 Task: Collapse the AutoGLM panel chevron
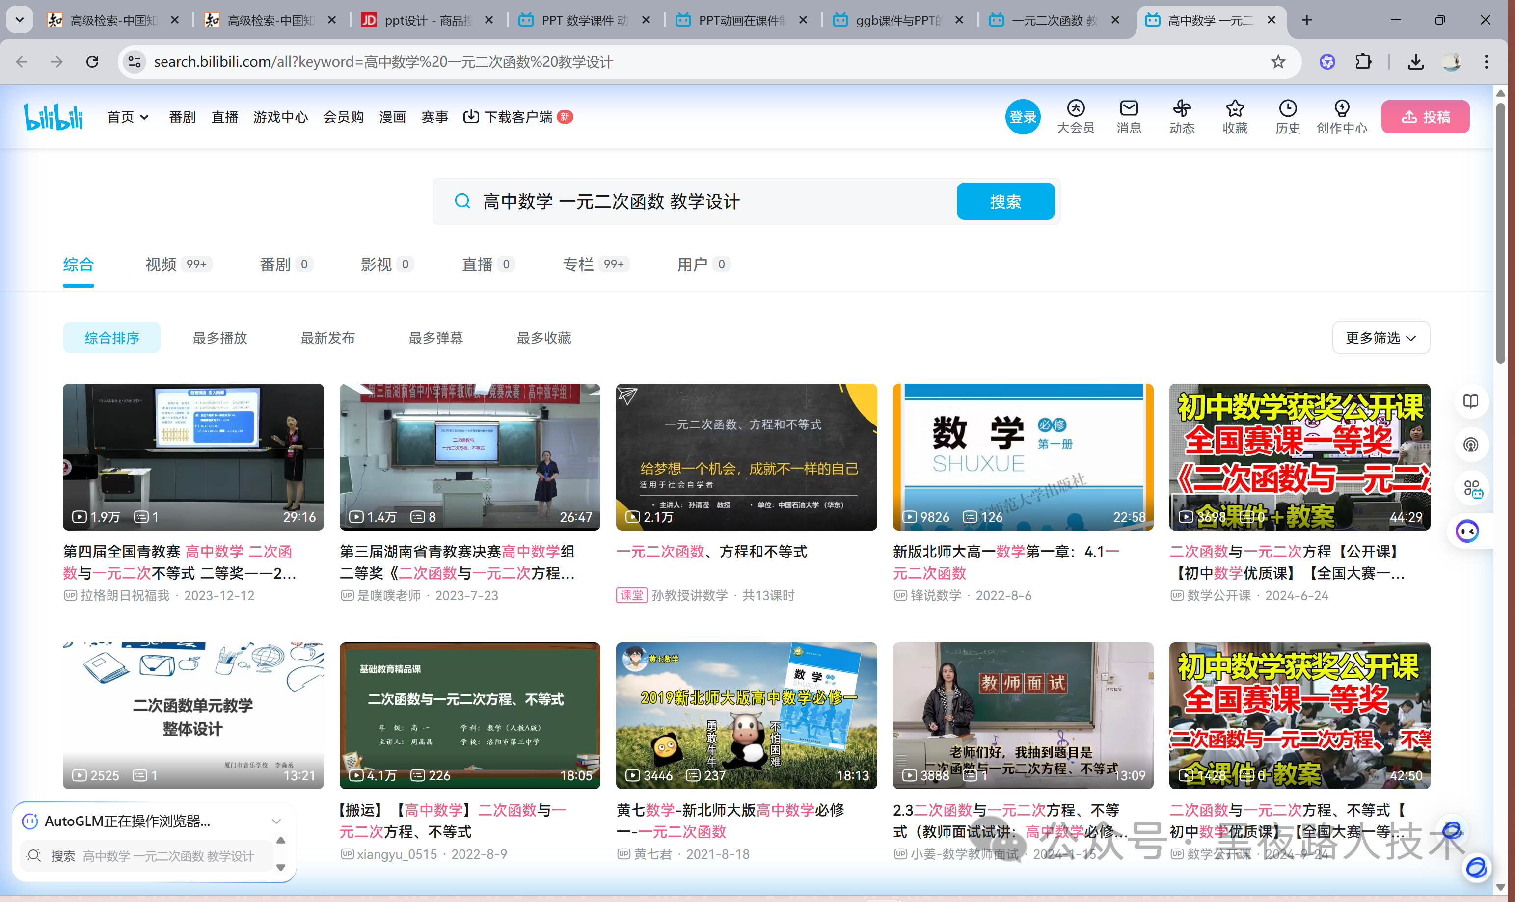[x=276, y=821]
